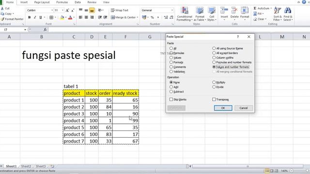
Task: Click the formula bar input field
Action: click(x=179, y=29)
